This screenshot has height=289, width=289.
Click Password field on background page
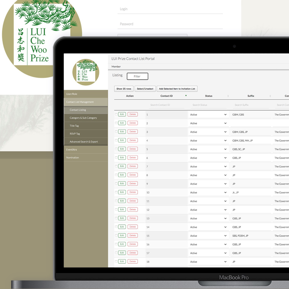pyautogui.click(x=170, y=24)
